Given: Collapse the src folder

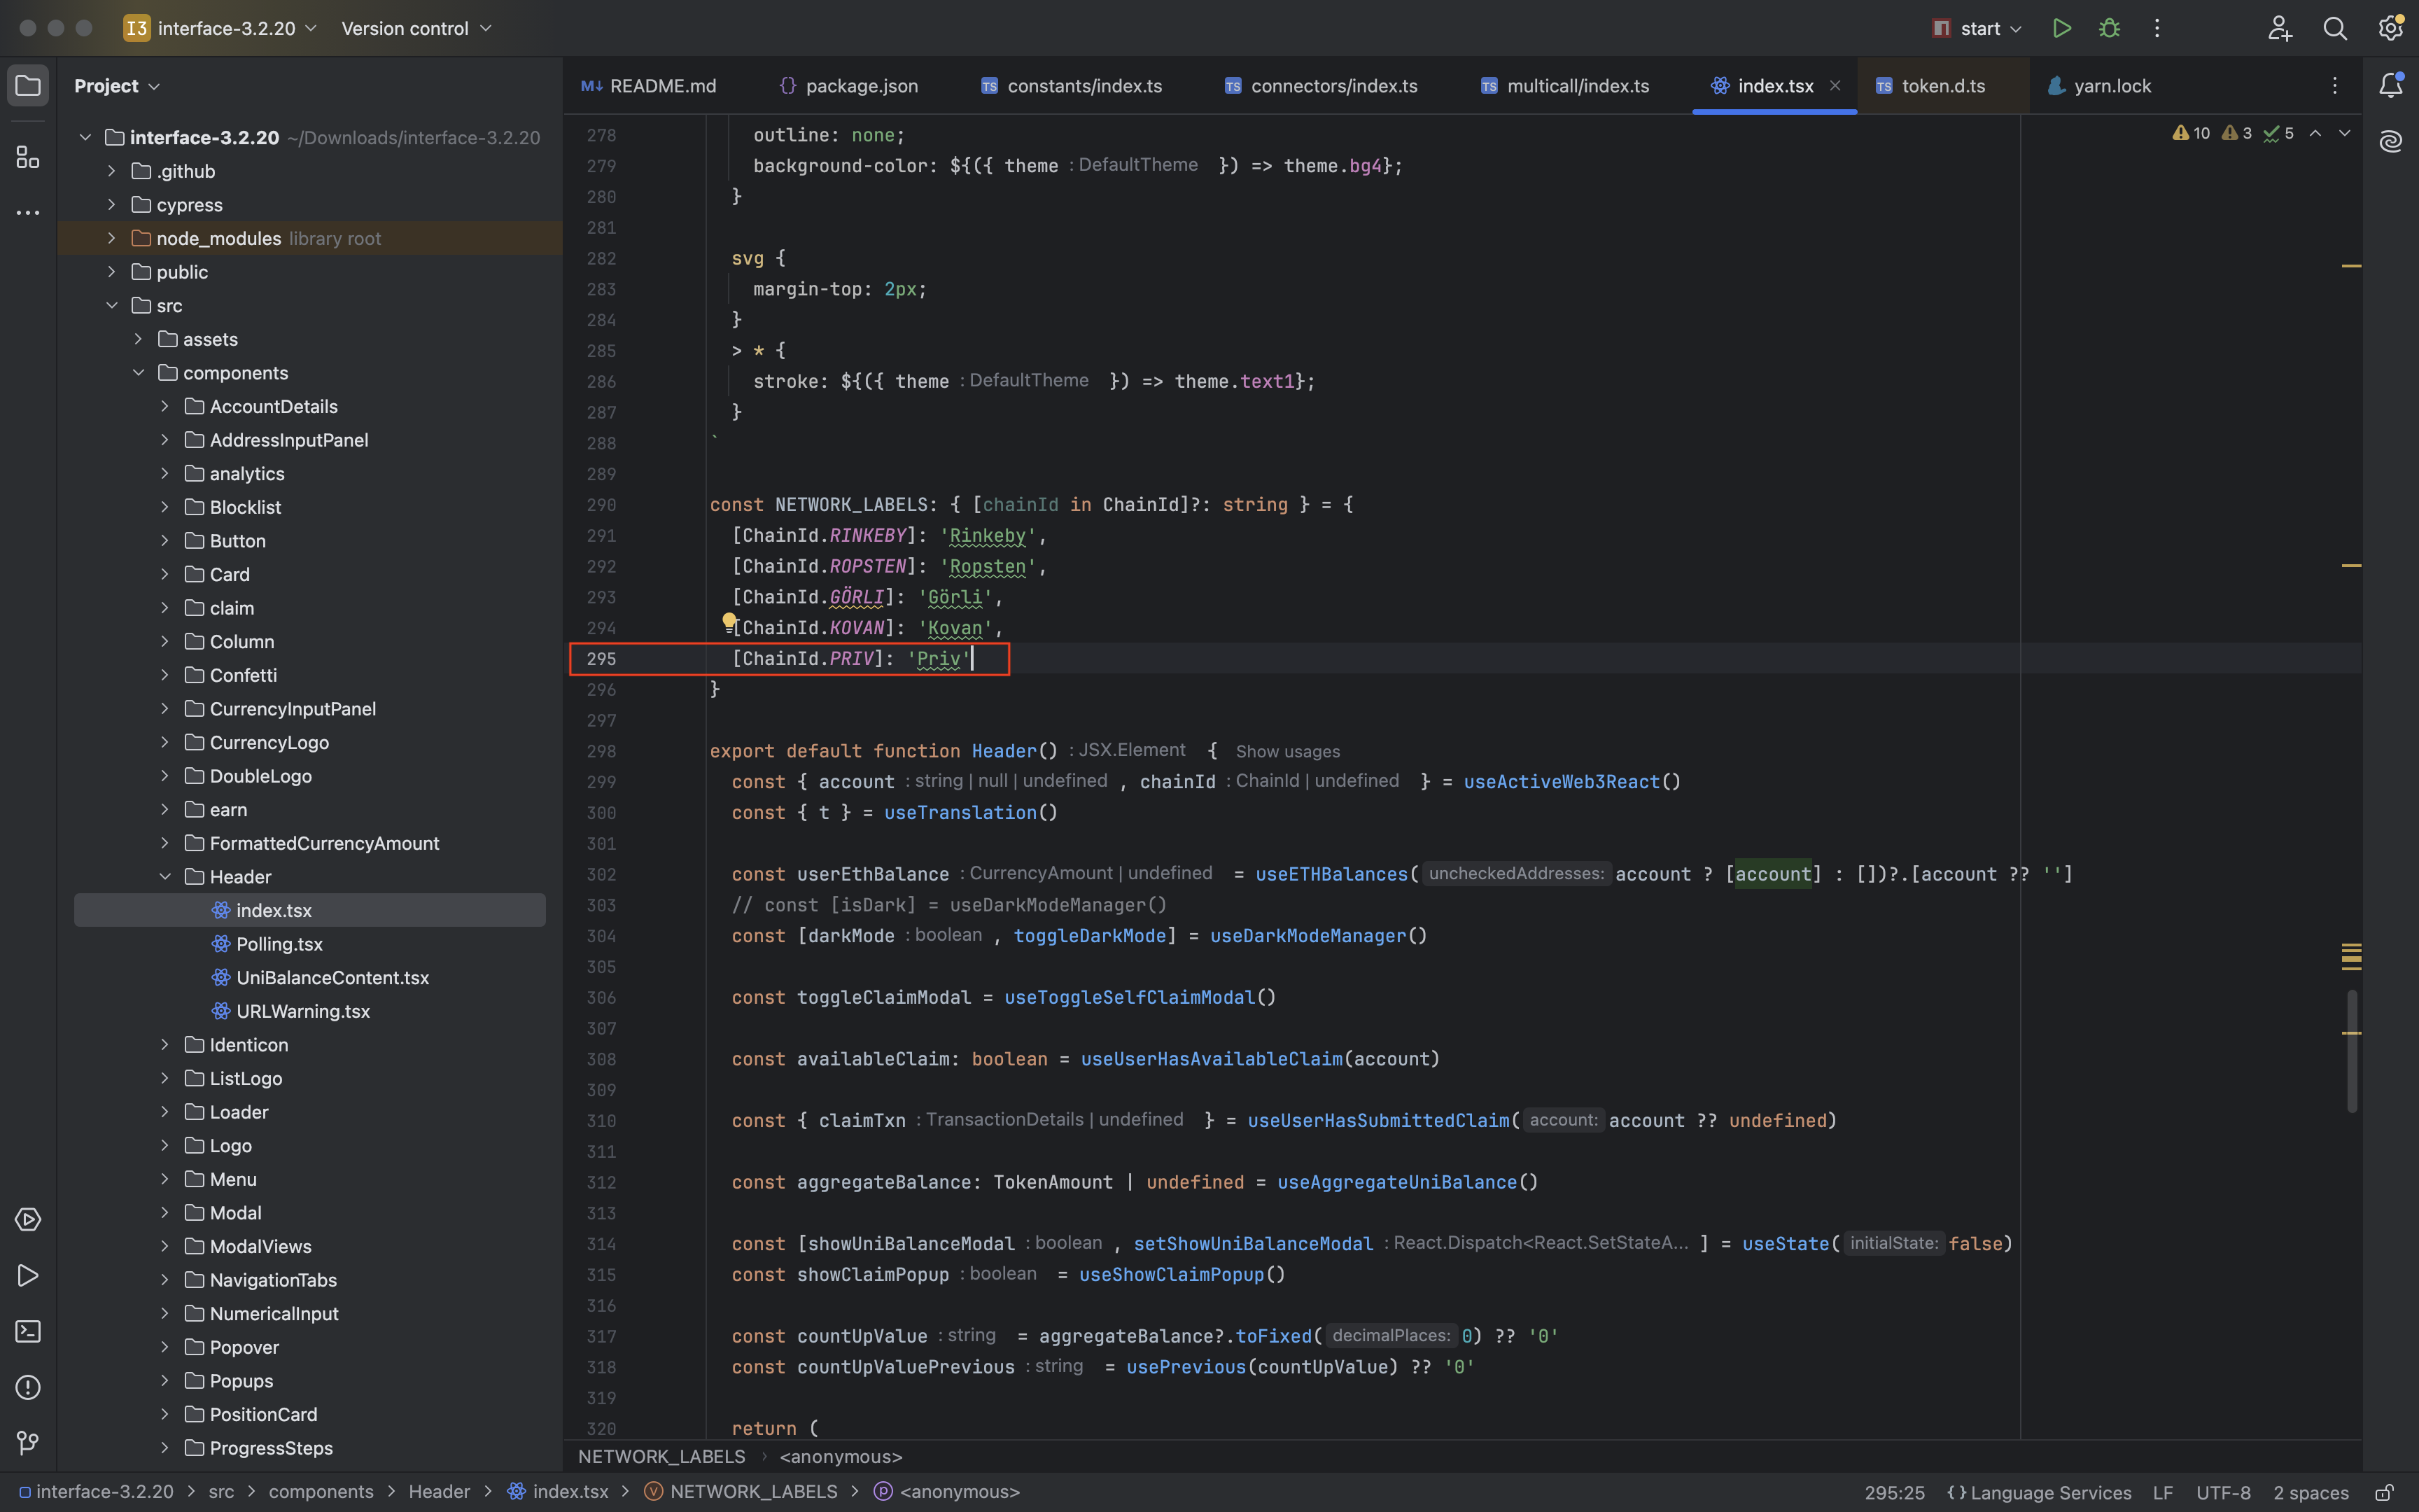Looking at the screenshot, I should click(x=111, y=306).
